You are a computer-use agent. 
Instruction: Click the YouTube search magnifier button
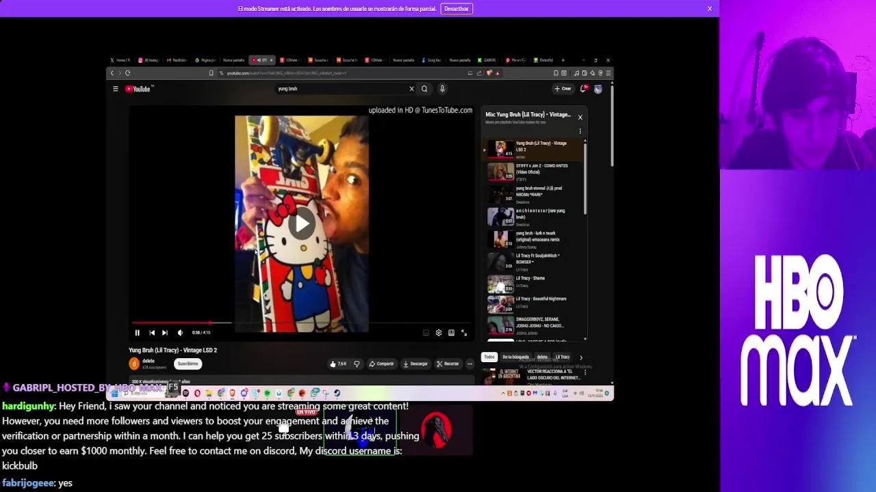[x=424, y=89]
